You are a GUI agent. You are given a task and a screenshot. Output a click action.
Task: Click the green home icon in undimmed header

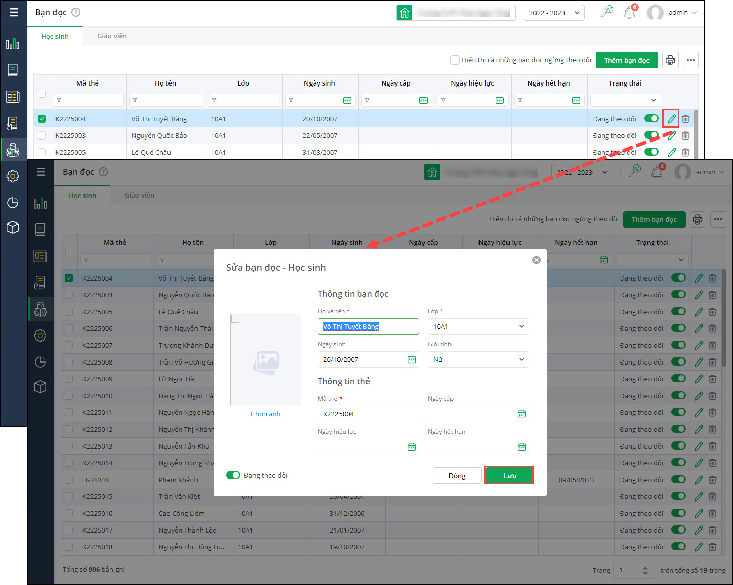pos(404,13)
